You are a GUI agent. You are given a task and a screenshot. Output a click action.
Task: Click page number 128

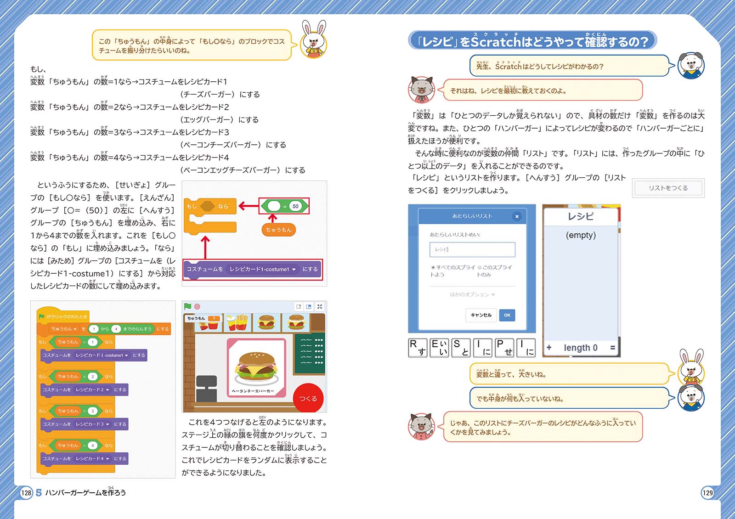tap(26, 493)
